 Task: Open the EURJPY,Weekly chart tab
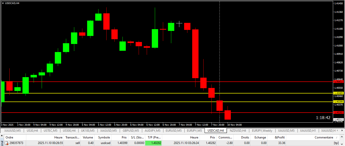tap(262, 131)
